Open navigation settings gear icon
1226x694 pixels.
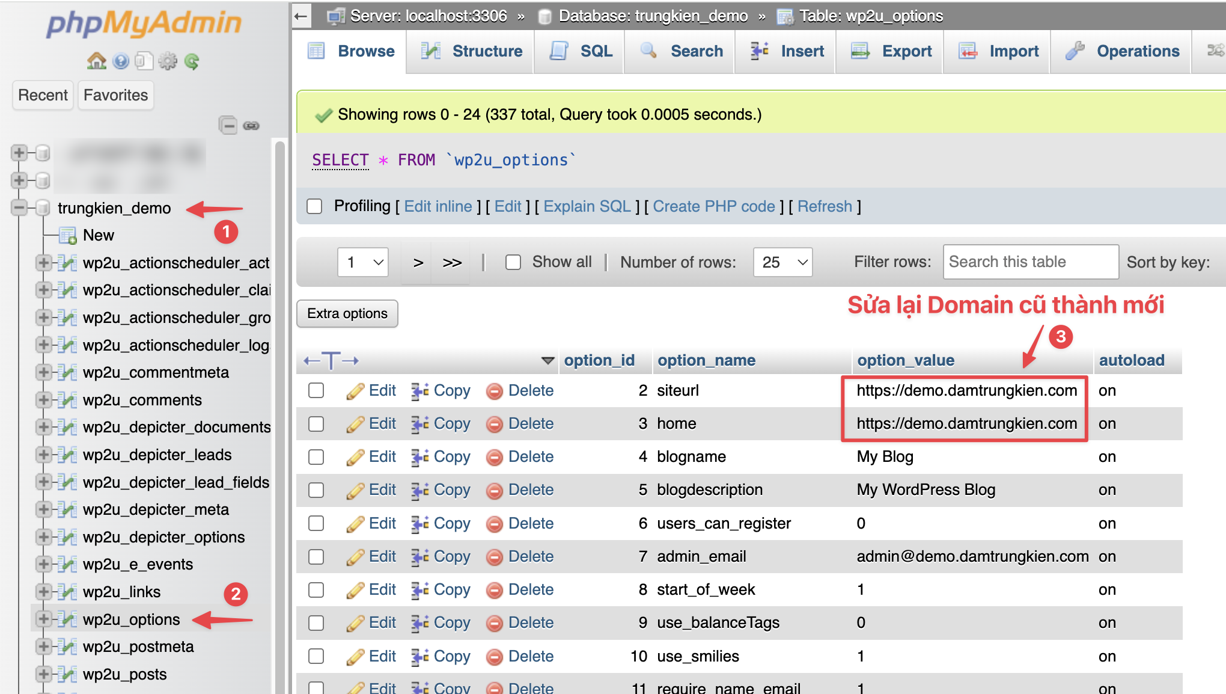(x=168, y=61)
